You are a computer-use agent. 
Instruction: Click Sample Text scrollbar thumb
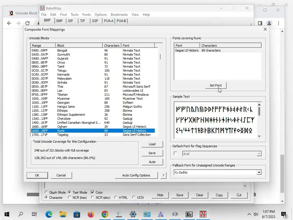[259, 111]
